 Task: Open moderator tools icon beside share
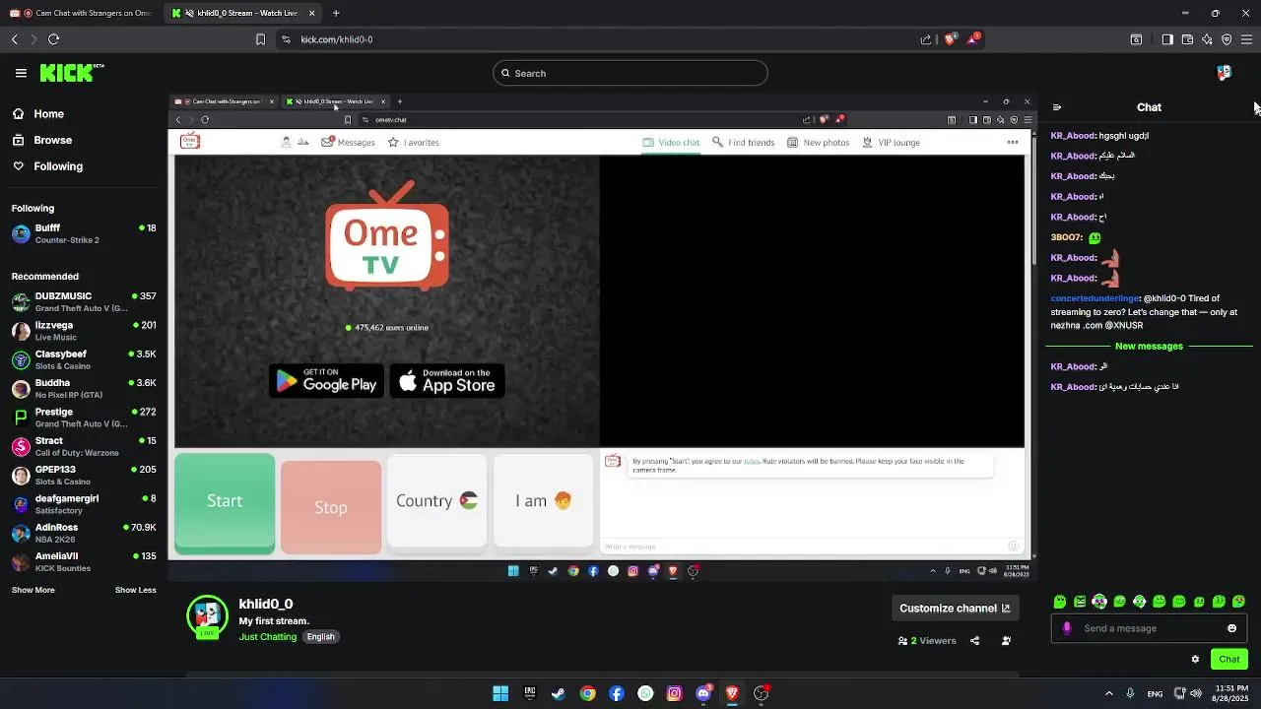[x=1006, y=641]
